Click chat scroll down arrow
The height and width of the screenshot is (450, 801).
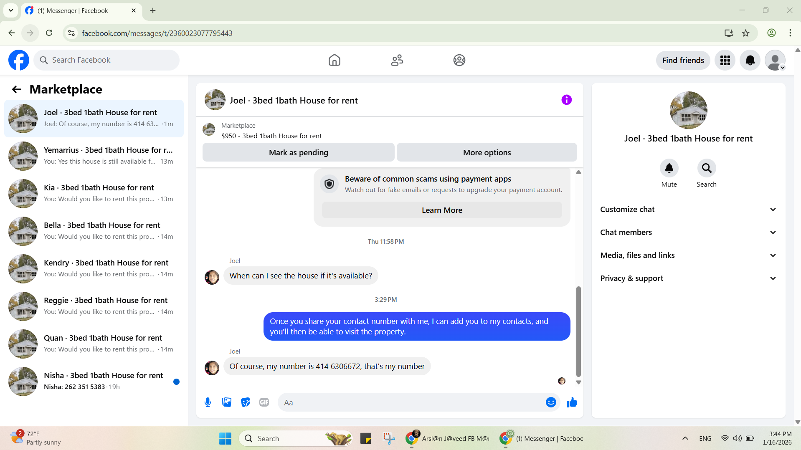point(578,382)
